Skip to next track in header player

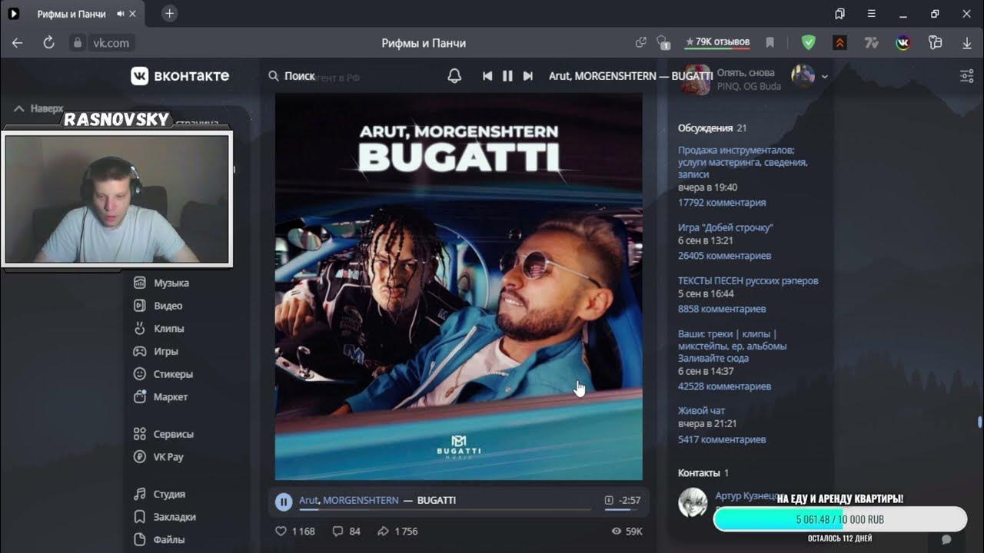click(x=527, y=76)
